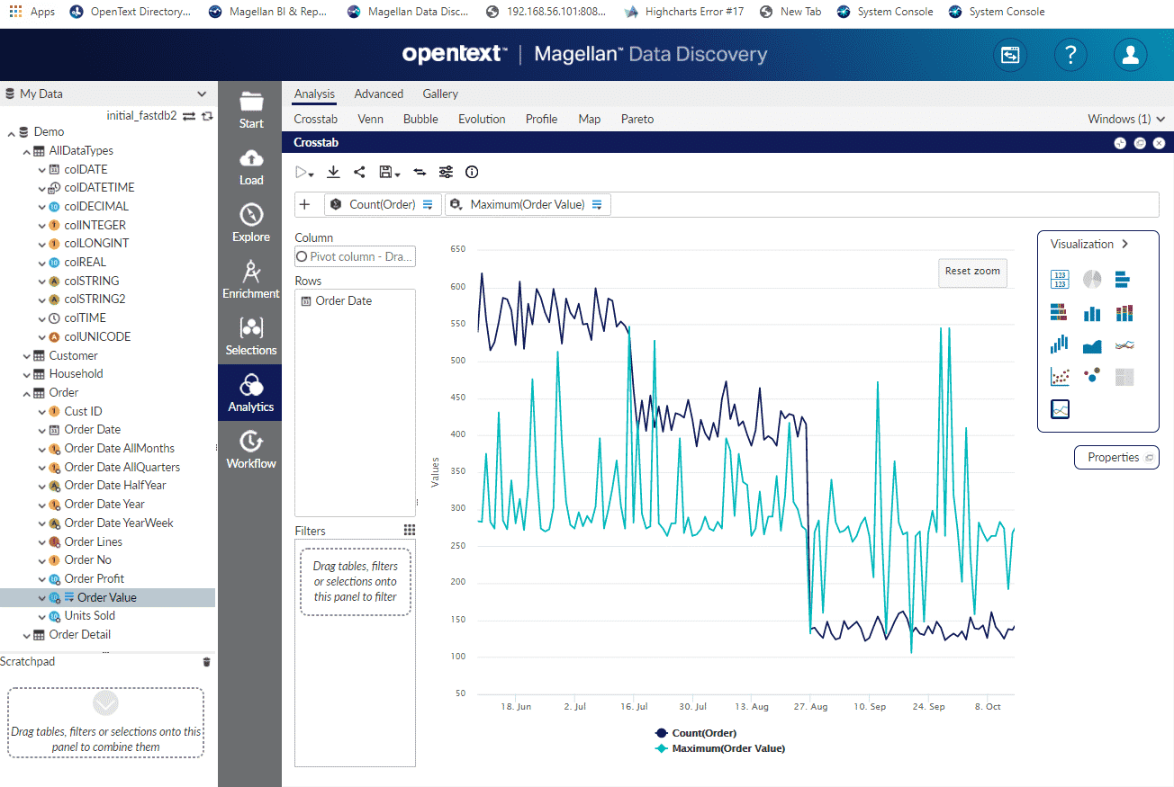Open the Selections panel in the sidebar
The image size is (1174, 787).
[250, 335]
